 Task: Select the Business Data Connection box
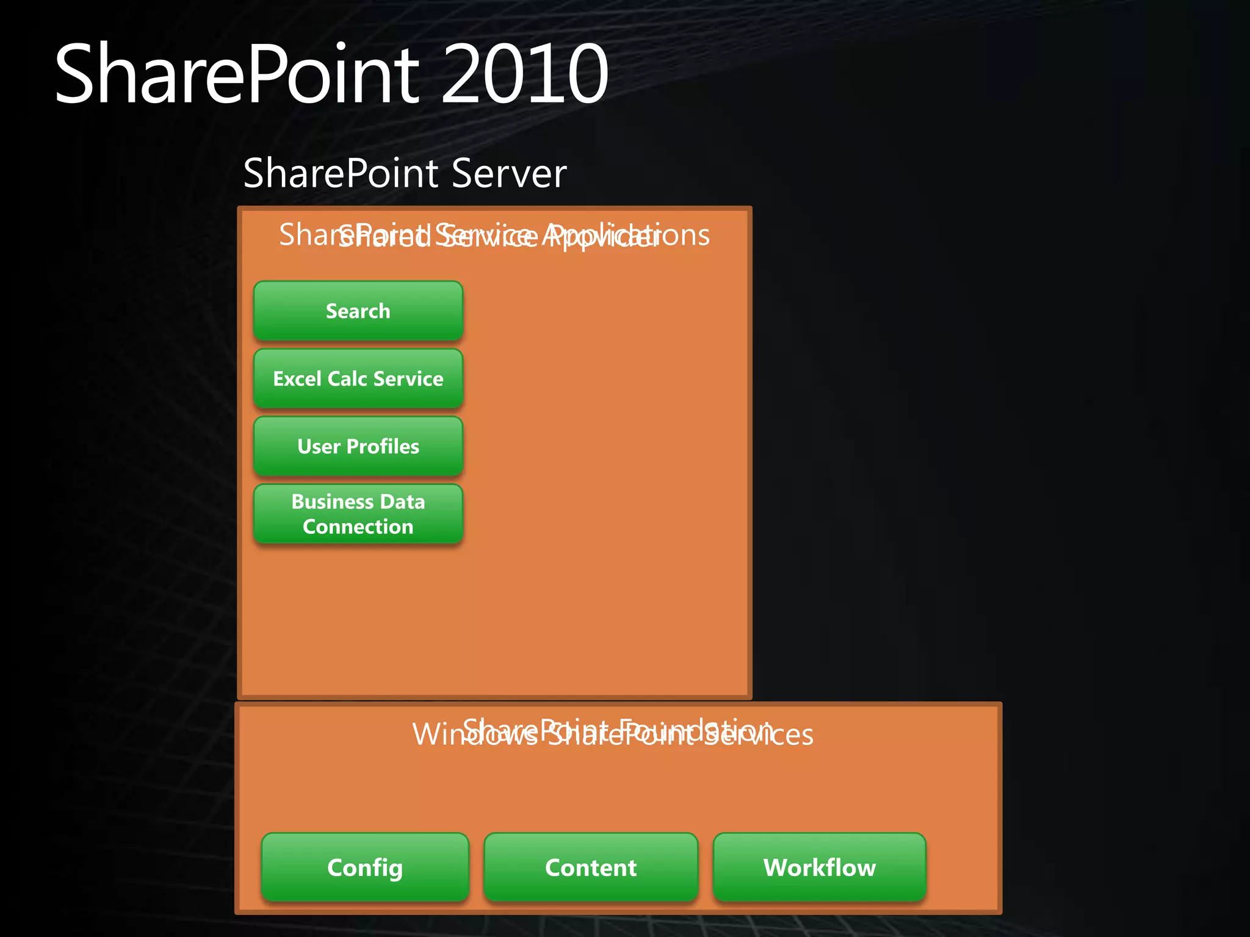point(358,514)
